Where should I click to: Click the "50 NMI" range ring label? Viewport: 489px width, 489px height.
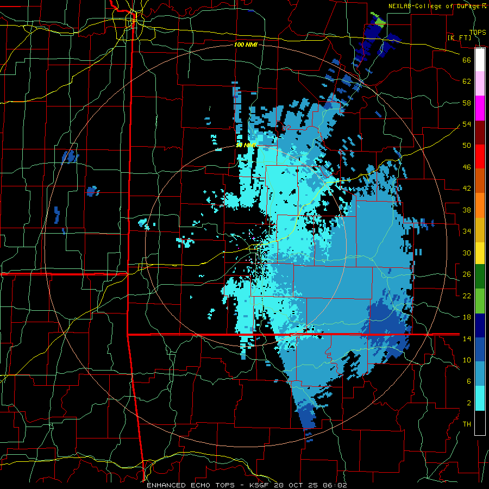click(246, 145)
